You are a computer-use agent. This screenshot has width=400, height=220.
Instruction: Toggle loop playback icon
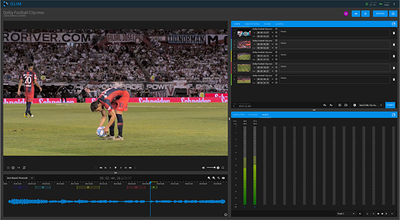pos(24,167)
